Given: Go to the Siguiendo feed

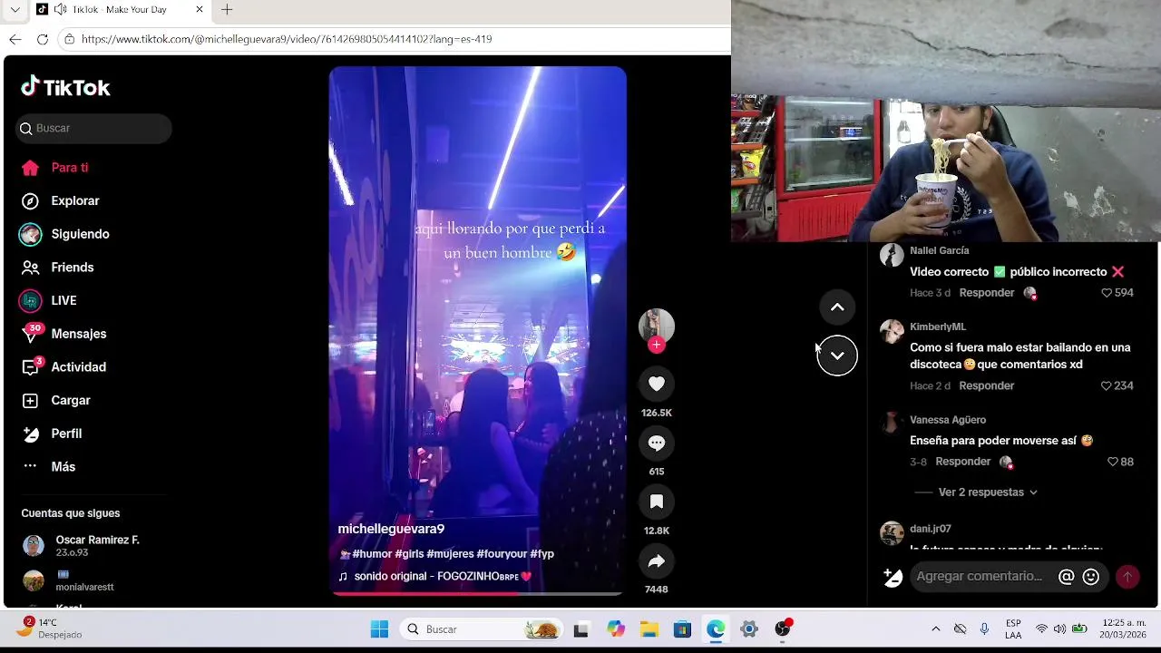Looking at the screenshot, I should coord(65,234).
